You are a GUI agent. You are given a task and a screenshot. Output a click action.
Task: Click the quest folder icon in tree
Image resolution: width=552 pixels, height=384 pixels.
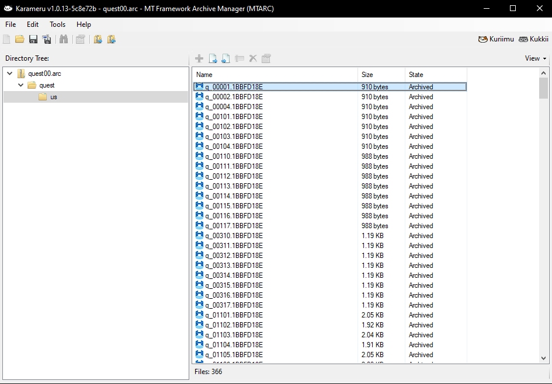[32, 85]
